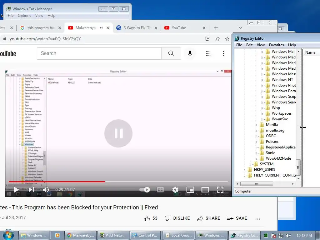Screen dimensions: 320x240
Task: Switch to theater mode
Action: (x=205, y=190)
